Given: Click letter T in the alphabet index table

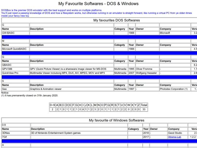Looking at the screenshot, I should (x=119, y=105).
